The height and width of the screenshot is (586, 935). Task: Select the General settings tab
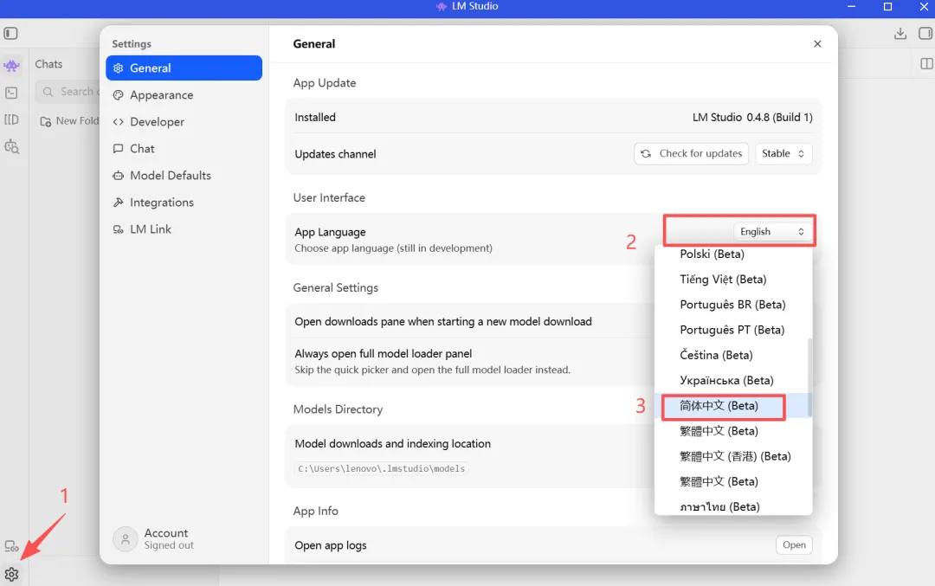coord(184,68)
